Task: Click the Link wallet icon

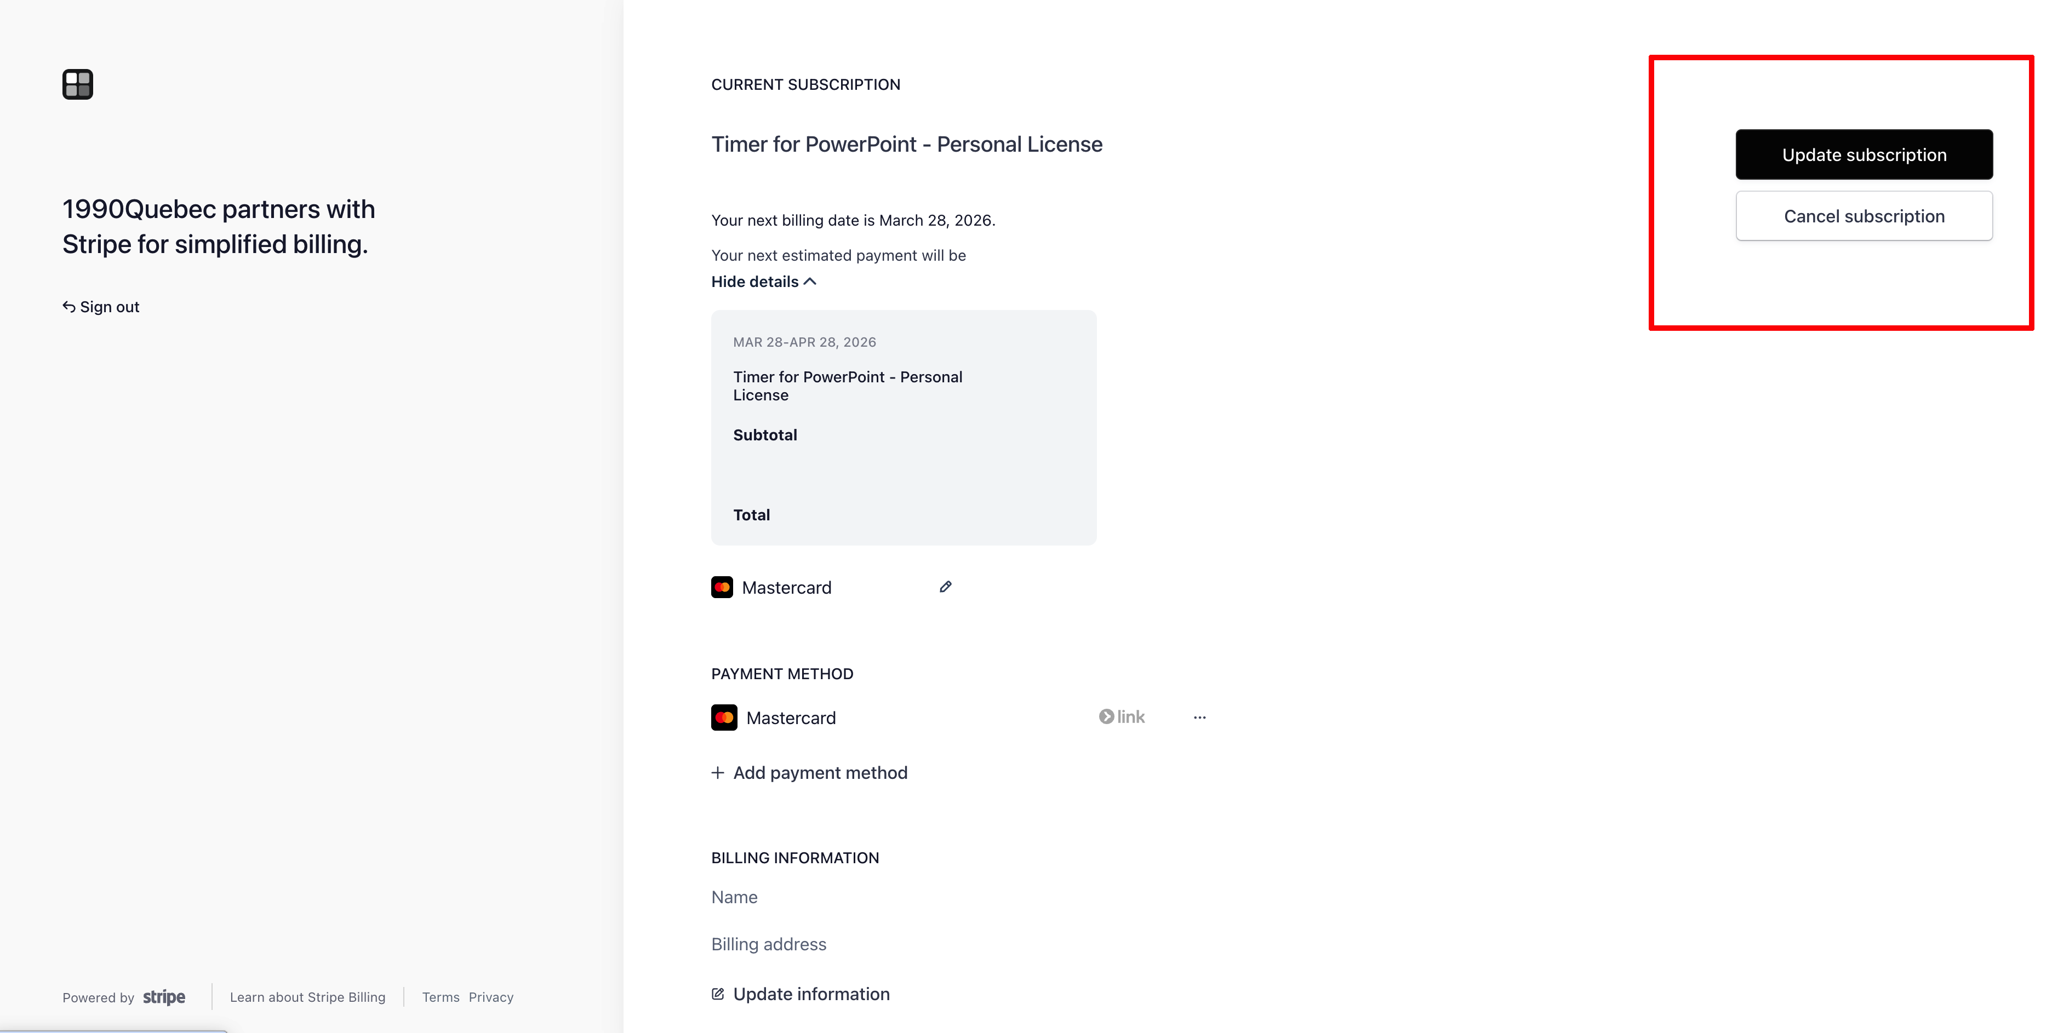Action: [x=1106, y=716]
